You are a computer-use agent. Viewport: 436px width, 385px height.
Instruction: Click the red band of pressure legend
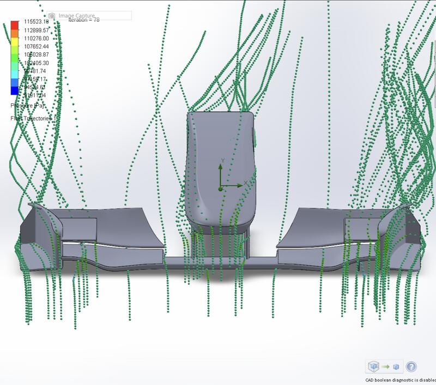point(15,25)
